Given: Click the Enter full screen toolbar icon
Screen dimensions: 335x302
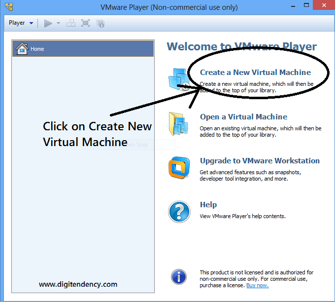Looking at the screenshot, I should 85,23.
